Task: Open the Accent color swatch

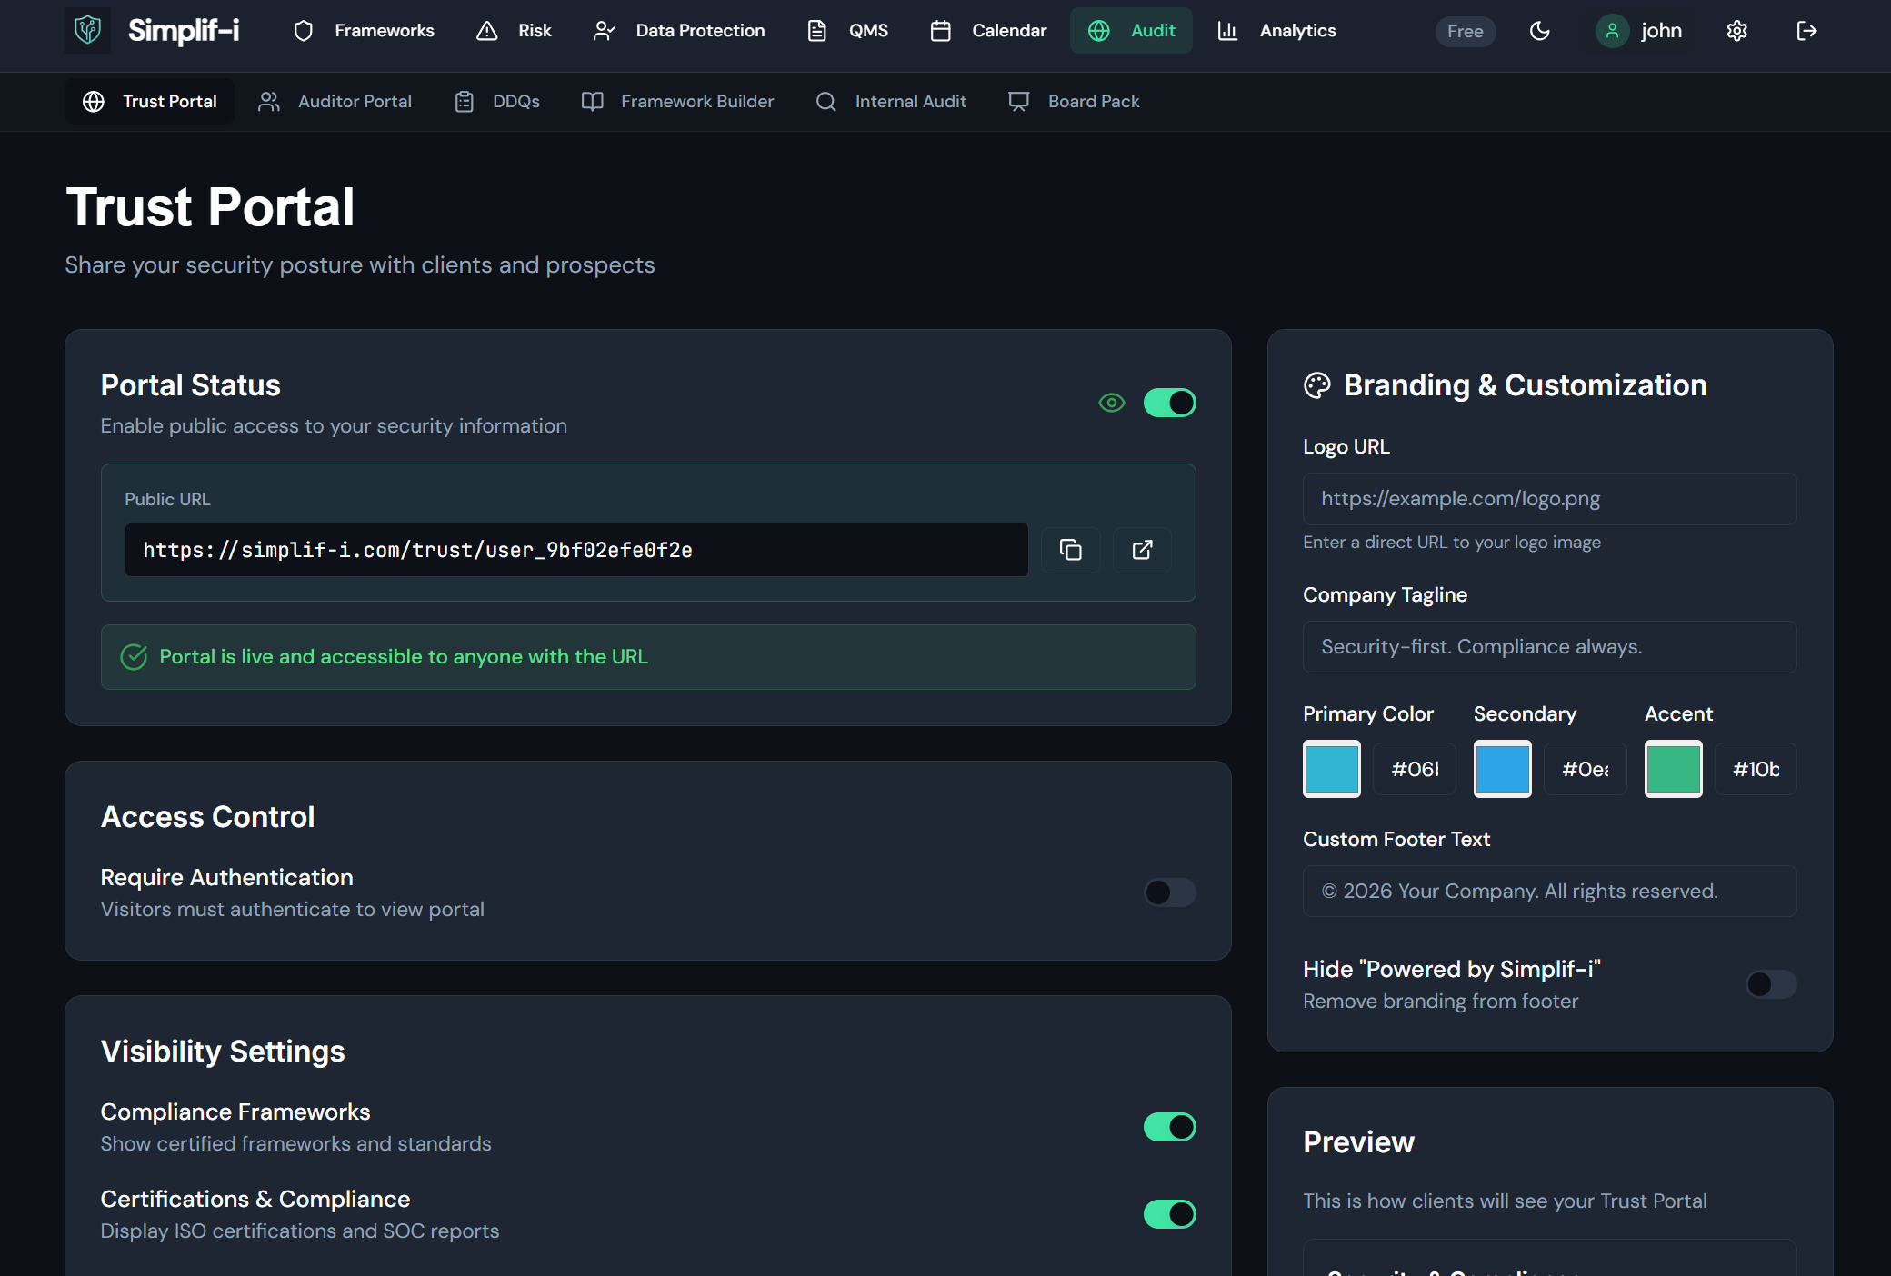Action: tap(1673, 769)
